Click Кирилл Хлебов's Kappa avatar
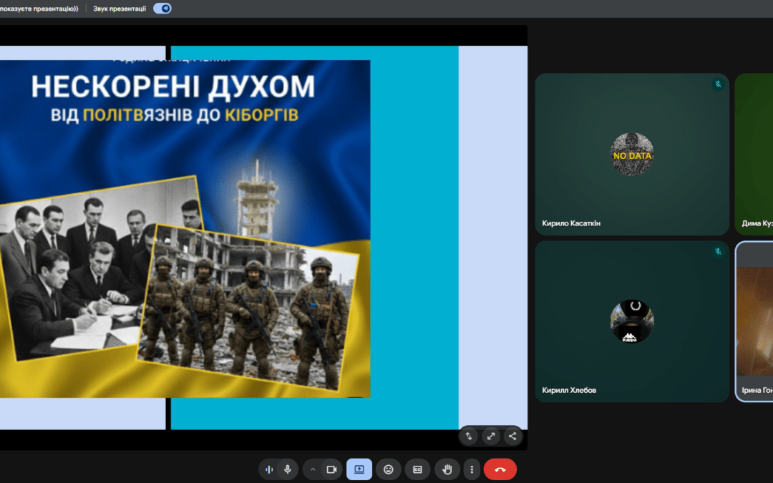 pos(632,321)
